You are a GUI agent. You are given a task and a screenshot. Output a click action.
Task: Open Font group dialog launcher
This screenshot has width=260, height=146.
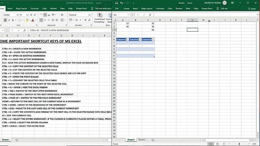pyautogui.click(x=37, y=25)
